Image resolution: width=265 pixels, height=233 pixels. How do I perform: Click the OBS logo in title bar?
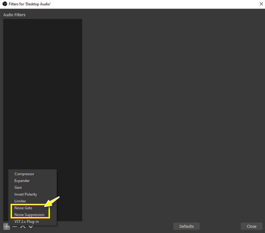pyautogui.click(x=4, y=4)
